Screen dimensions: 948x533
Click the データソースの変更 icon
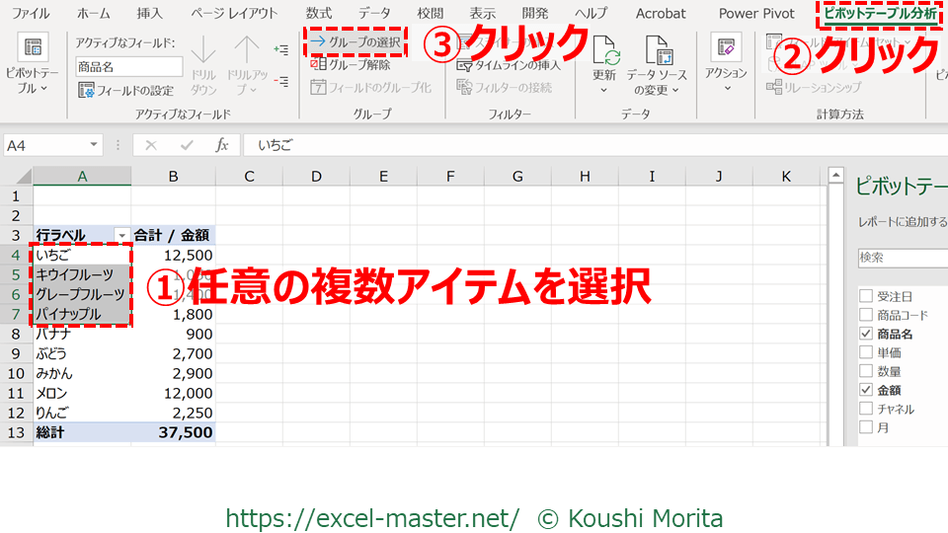(656, 49)
